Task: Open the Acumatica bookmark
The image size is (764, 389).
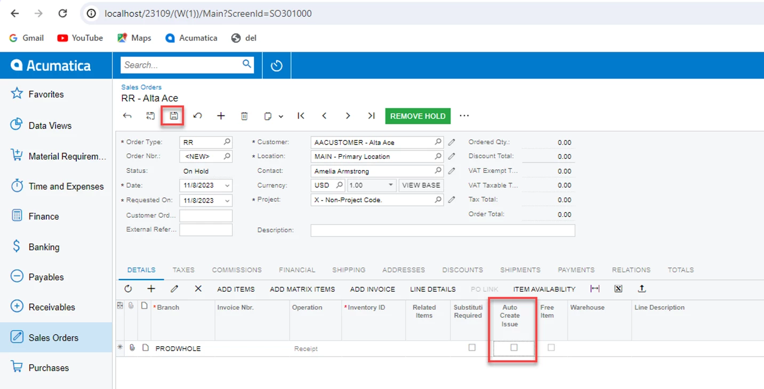Action: (x=191, y=38)
